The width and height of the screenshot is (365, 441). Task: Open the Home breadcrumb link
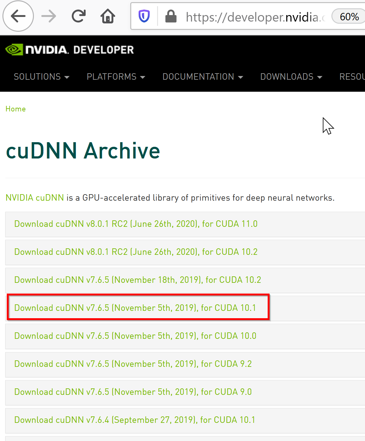coord(16,109)
